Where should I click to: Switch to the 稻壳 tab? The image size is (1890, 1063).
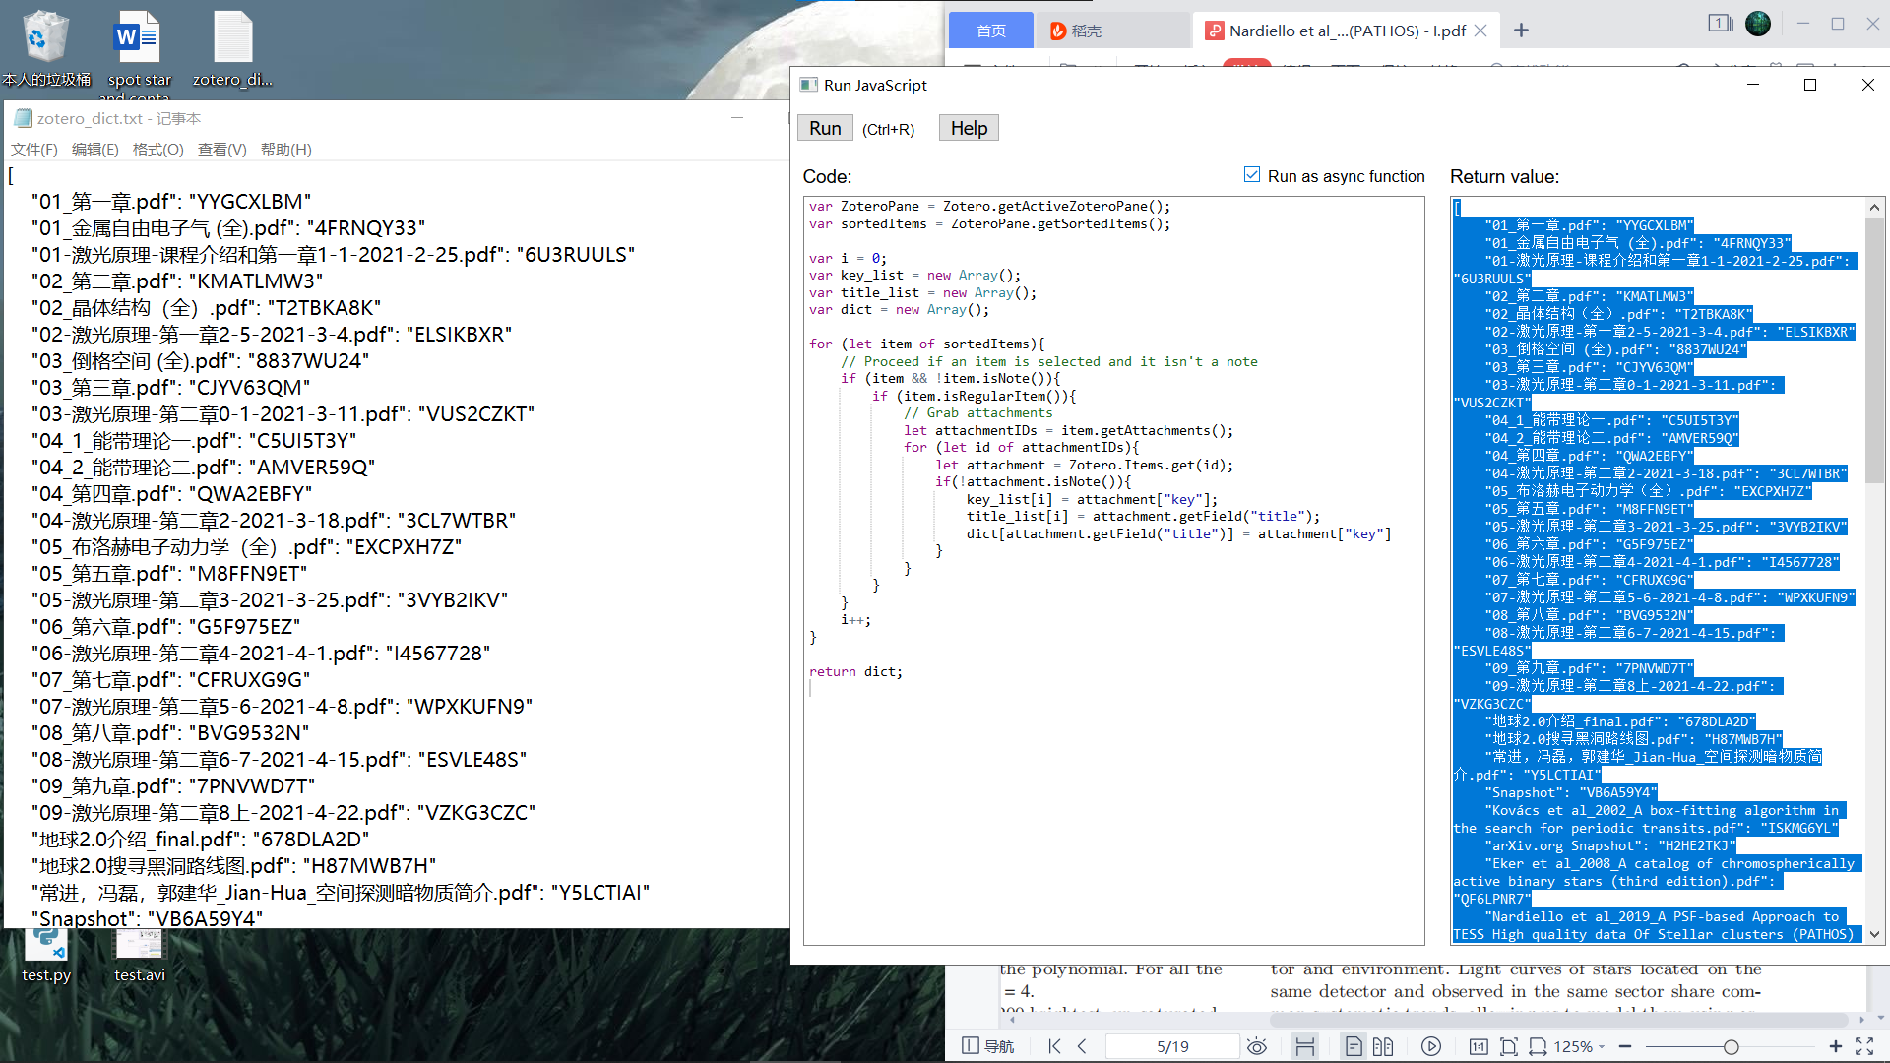1086,31
